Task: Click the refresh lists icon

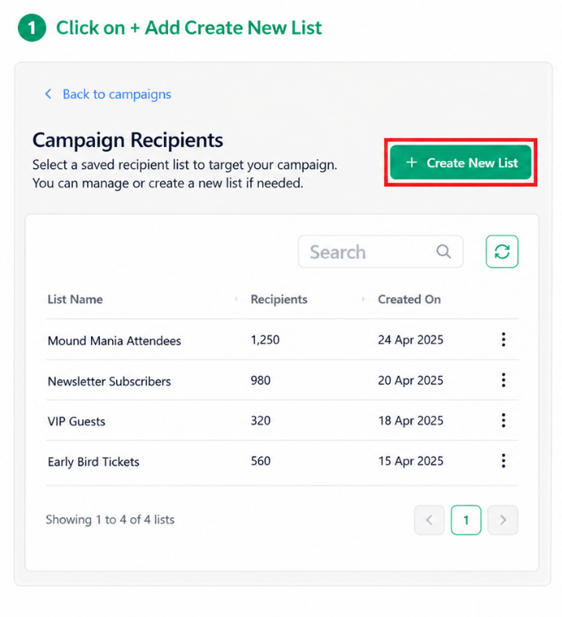Action: tap(502, 251)
